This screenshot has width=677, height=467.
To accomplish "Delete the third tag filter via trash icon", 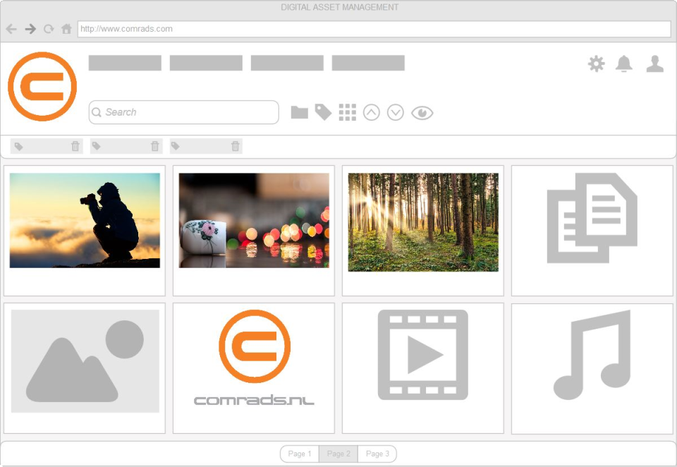I will pyautogui.click(x=236, y=146).
